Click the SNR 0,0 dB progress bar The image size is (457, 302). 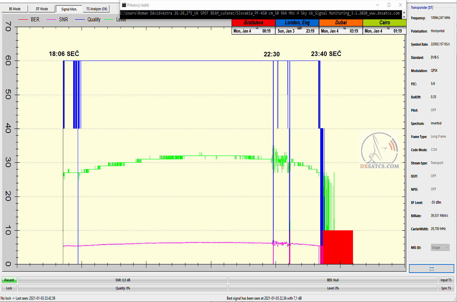tap(123, 280)
